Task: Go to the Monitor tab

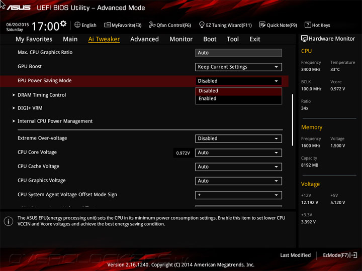Action: pyautogui.click(x=181, y=39)
